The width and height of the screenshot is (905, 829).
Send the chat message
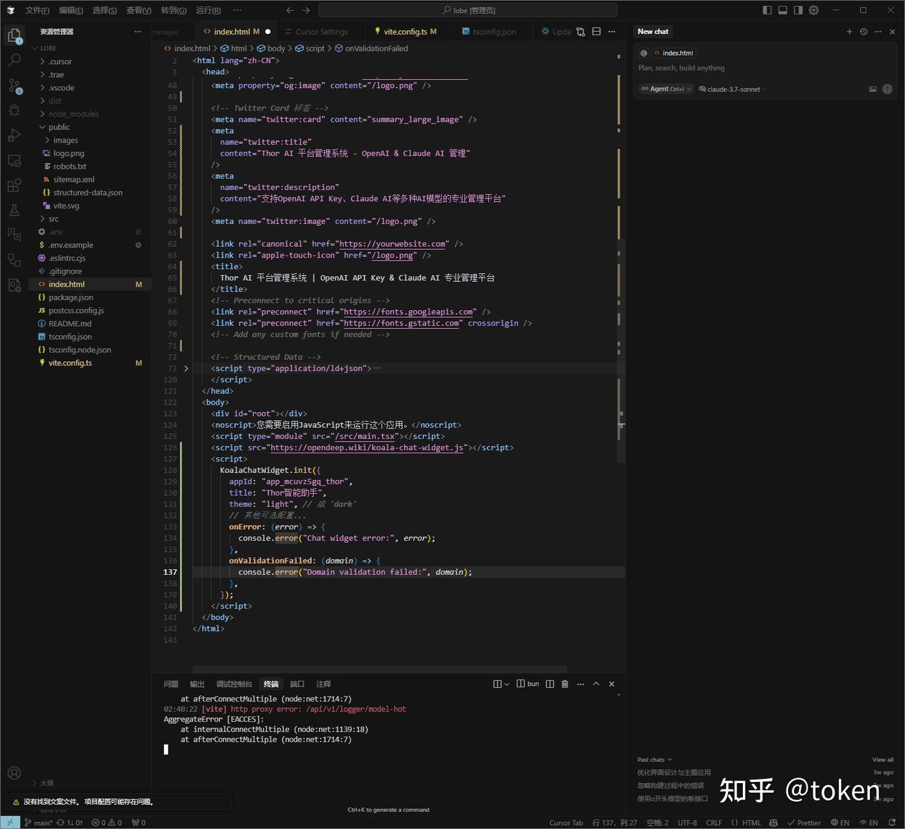point(887,89)
